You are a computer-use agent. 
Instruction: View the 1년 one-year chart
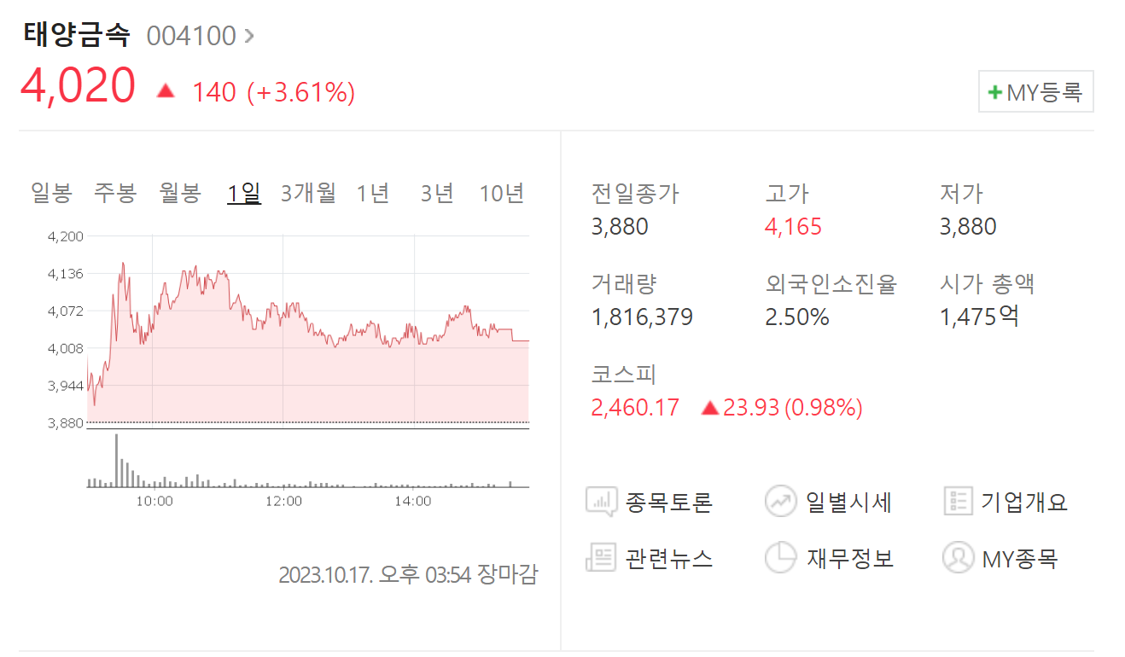pyautogui.click(x=372, y=194)
